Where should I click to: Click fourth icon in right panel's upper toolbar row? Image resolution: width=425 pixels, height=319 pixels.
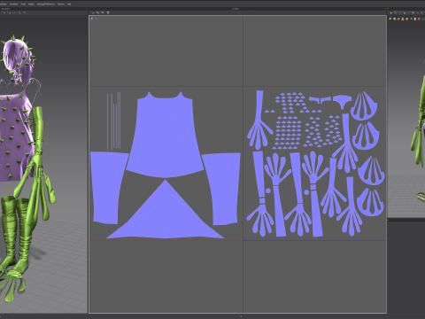[405, 12]
